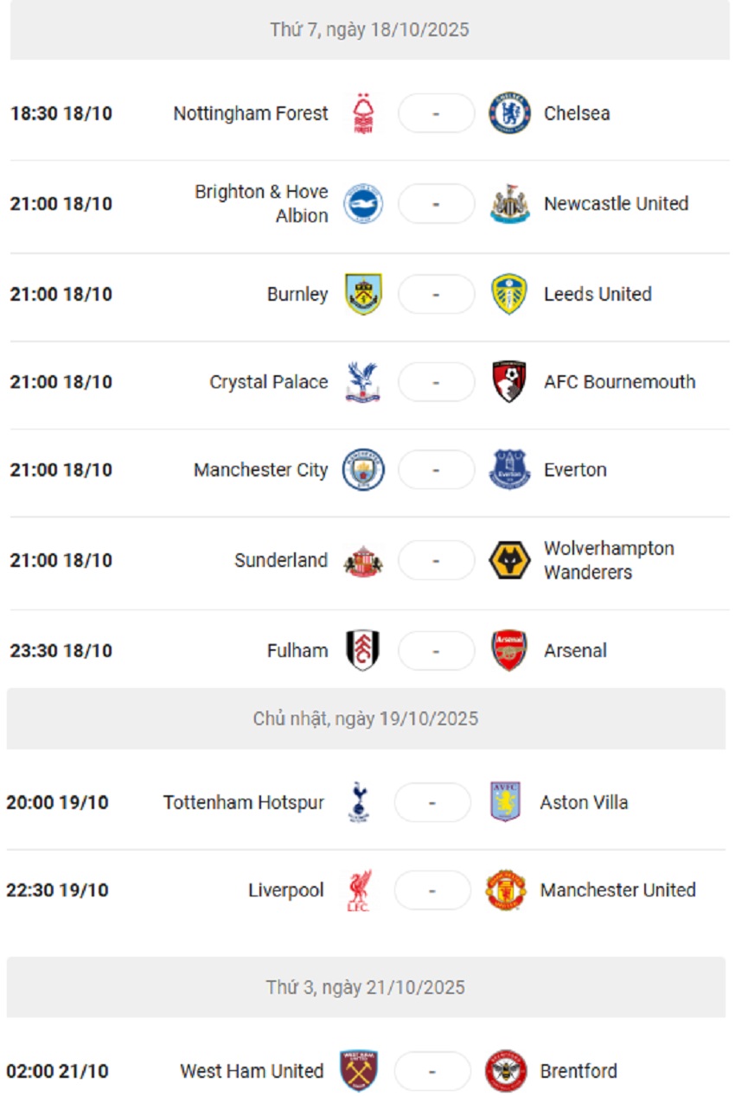735x1103 pixels.
Task: Select the Saturday 18/10/2025 date header
Action: coord(369,30)
